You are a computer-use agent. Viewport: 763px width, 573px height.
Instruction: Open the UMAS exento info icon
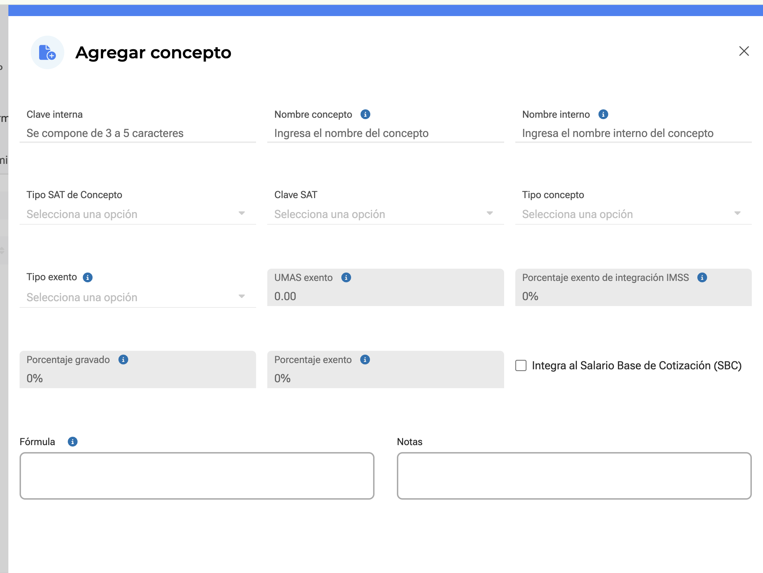pos(346,277)
